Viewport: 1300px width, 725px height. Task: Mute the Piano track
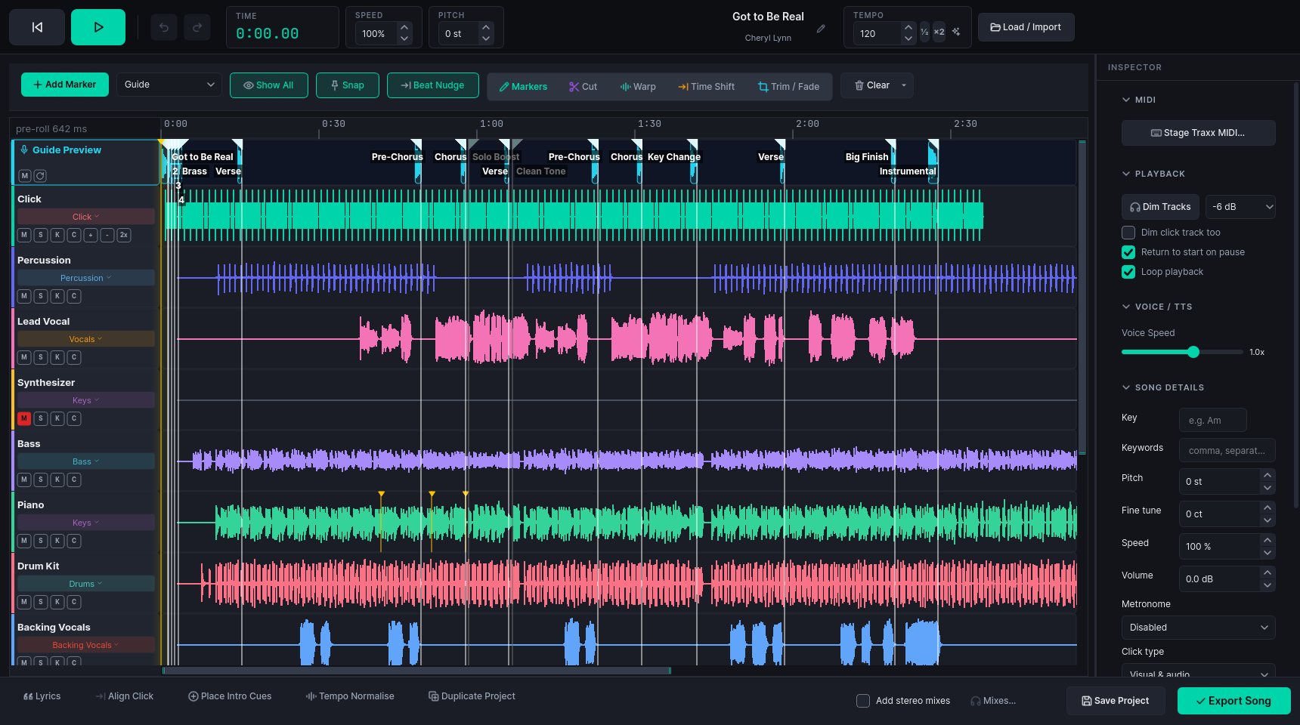[x=24, y=541]
